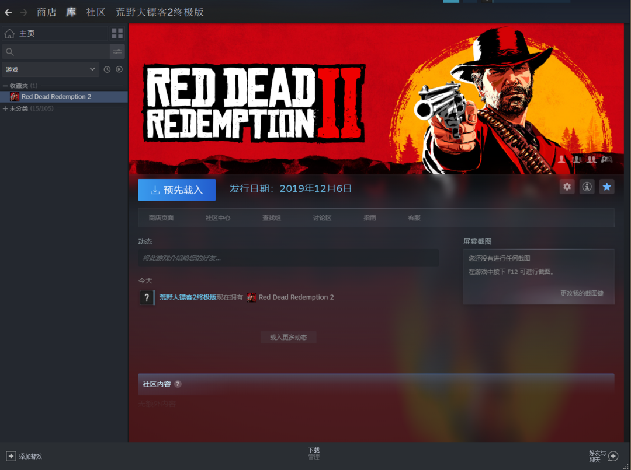Toggle the favorite star for this game
The width and height of the screenshot is (631, 470).
606,187
